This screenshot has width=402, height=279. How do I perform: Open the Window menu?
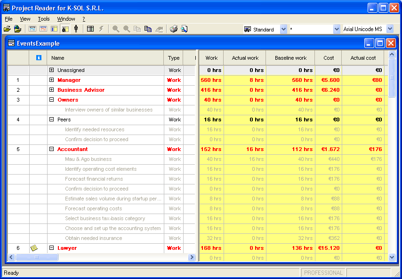(66, 19)
